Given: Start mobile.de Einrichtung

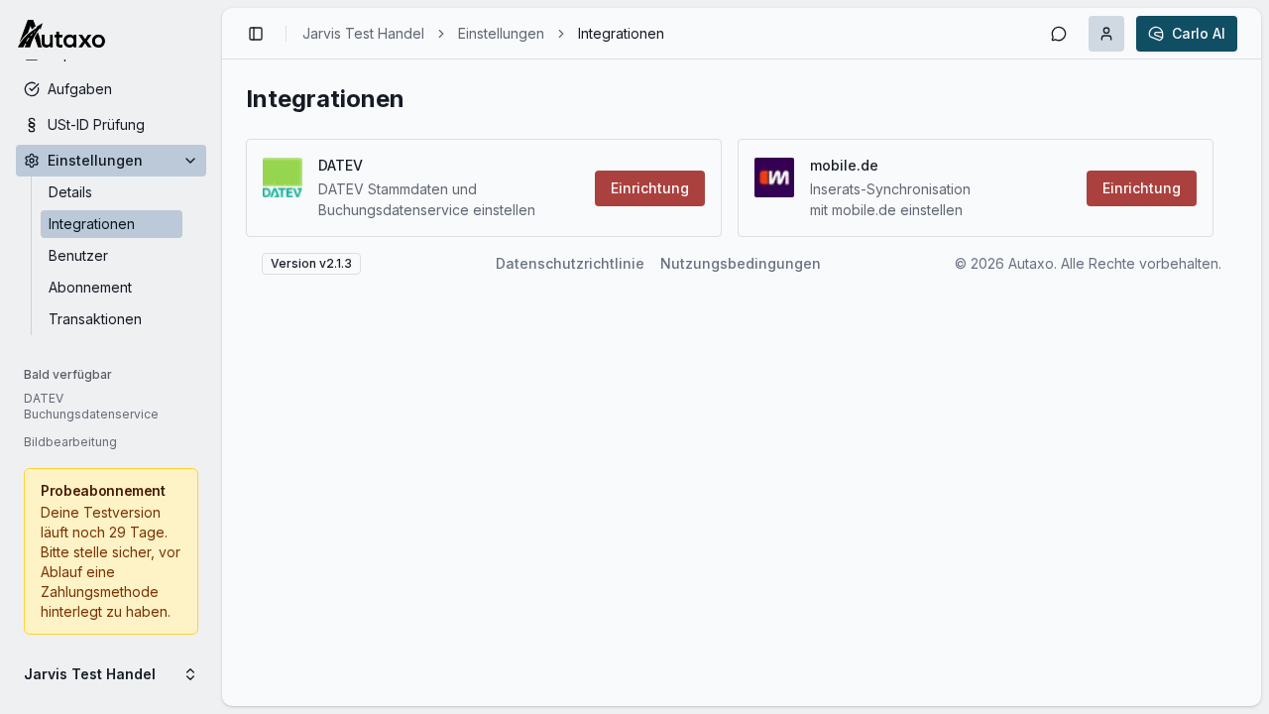Looking at the screenshot, I should 1141,188.
